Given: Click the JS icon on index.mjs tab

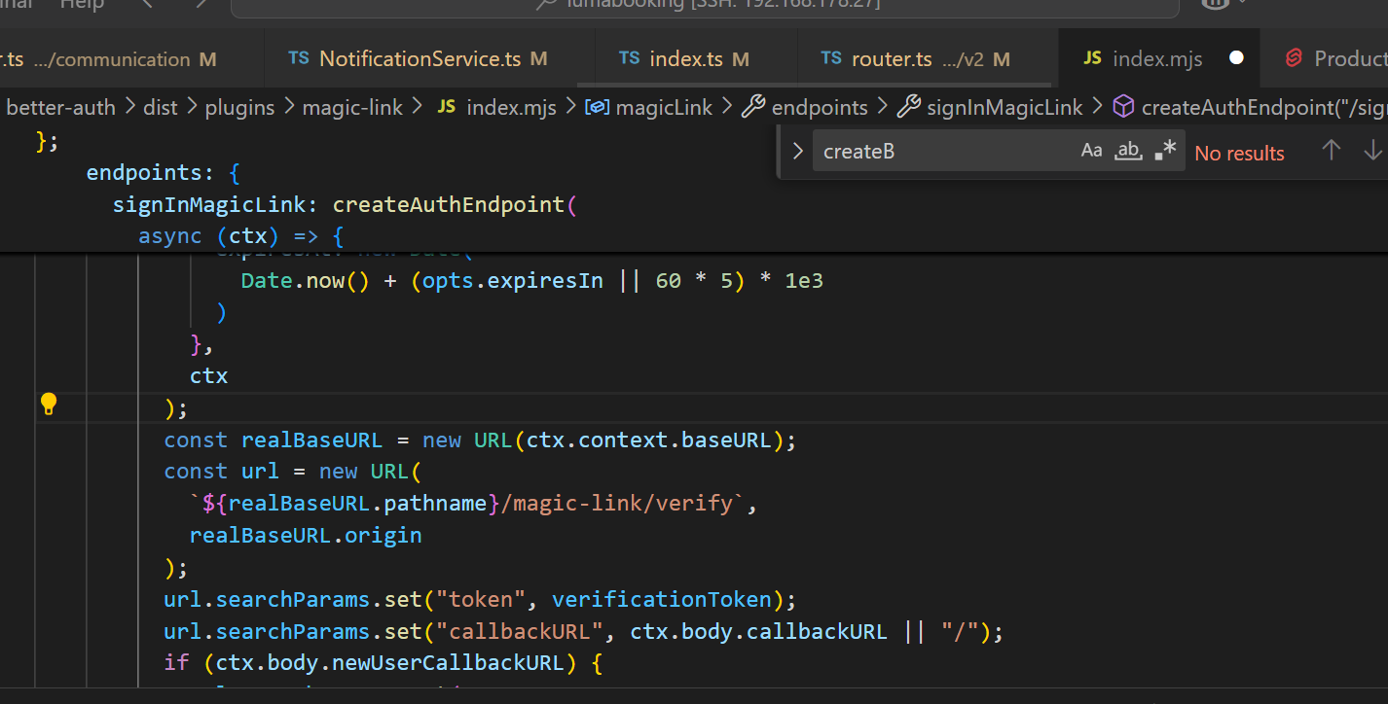Looking at the screenshot, I should coord(1092,58).
